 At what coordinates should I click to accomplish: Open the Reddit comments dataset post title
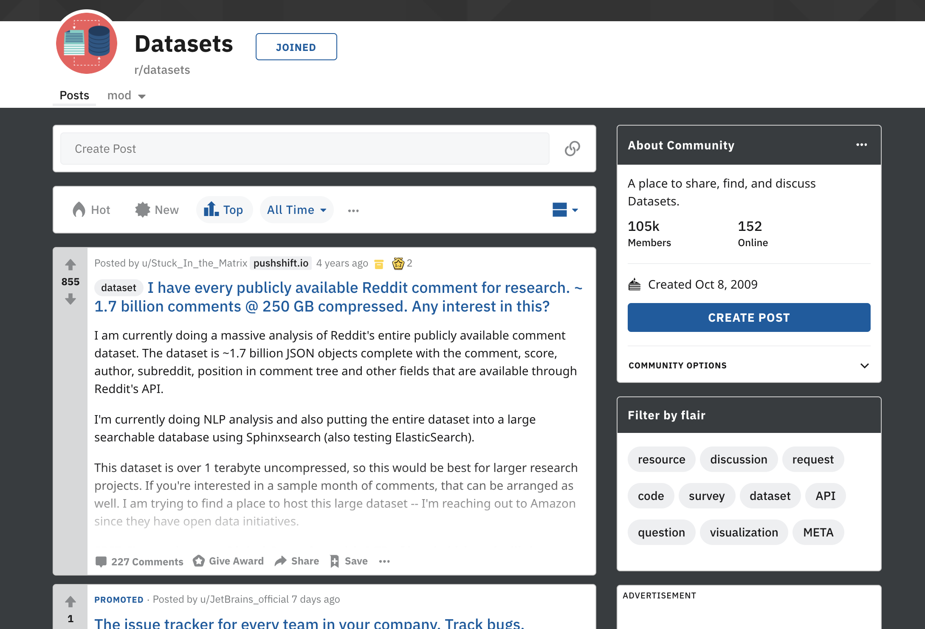pos(338,297)
